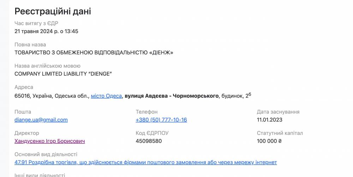
Task: Open the 47.91 Роздрібна торгівля activity link
Action: [x=145, y=162]
